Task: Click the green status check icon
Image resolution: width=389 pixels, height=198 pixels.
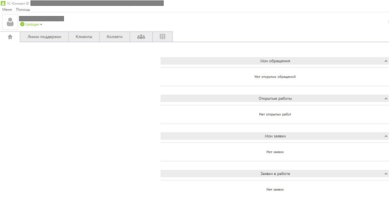Action: [22, 24]
